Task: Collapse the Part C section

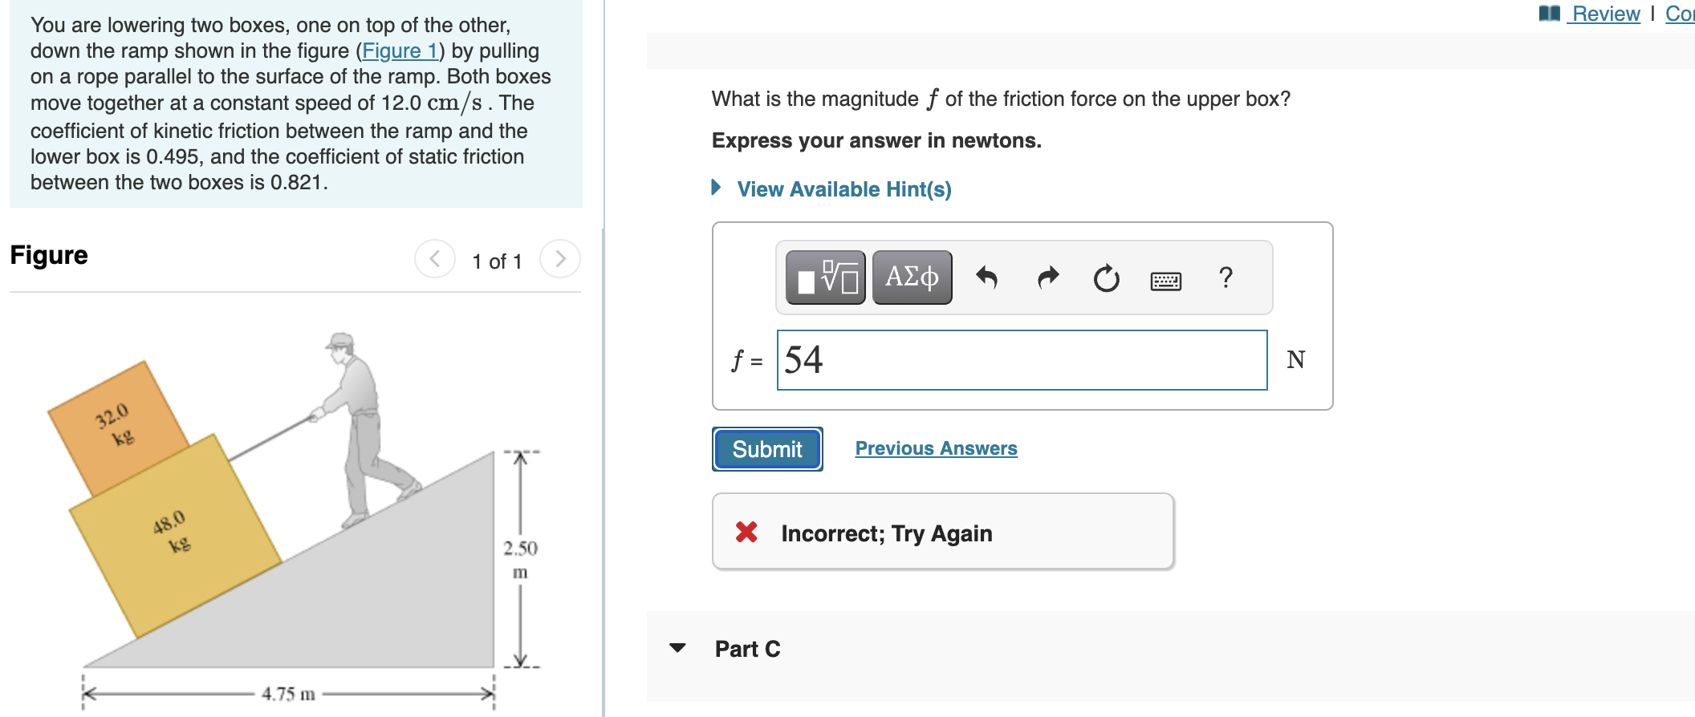Action: (678, 649)
